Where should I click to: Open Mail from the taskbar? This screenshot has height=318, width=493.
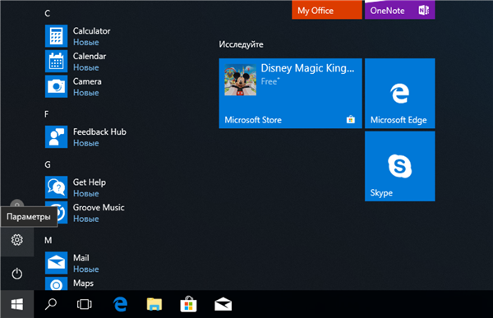point(223,304)
